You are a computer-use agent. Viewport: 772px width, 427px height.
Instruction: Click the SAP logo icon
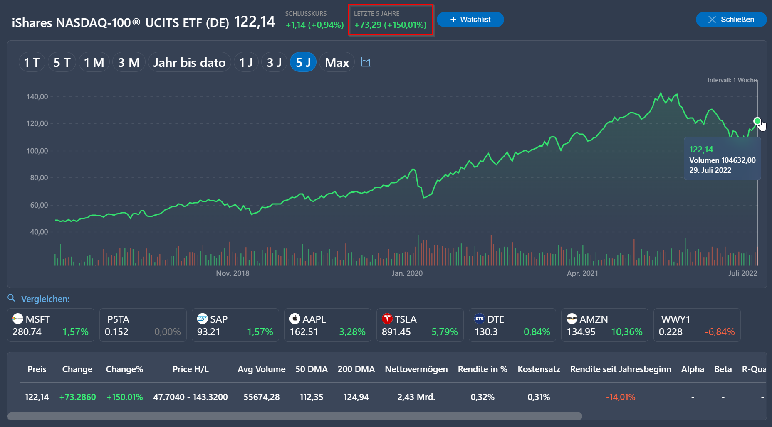point(202,319)
